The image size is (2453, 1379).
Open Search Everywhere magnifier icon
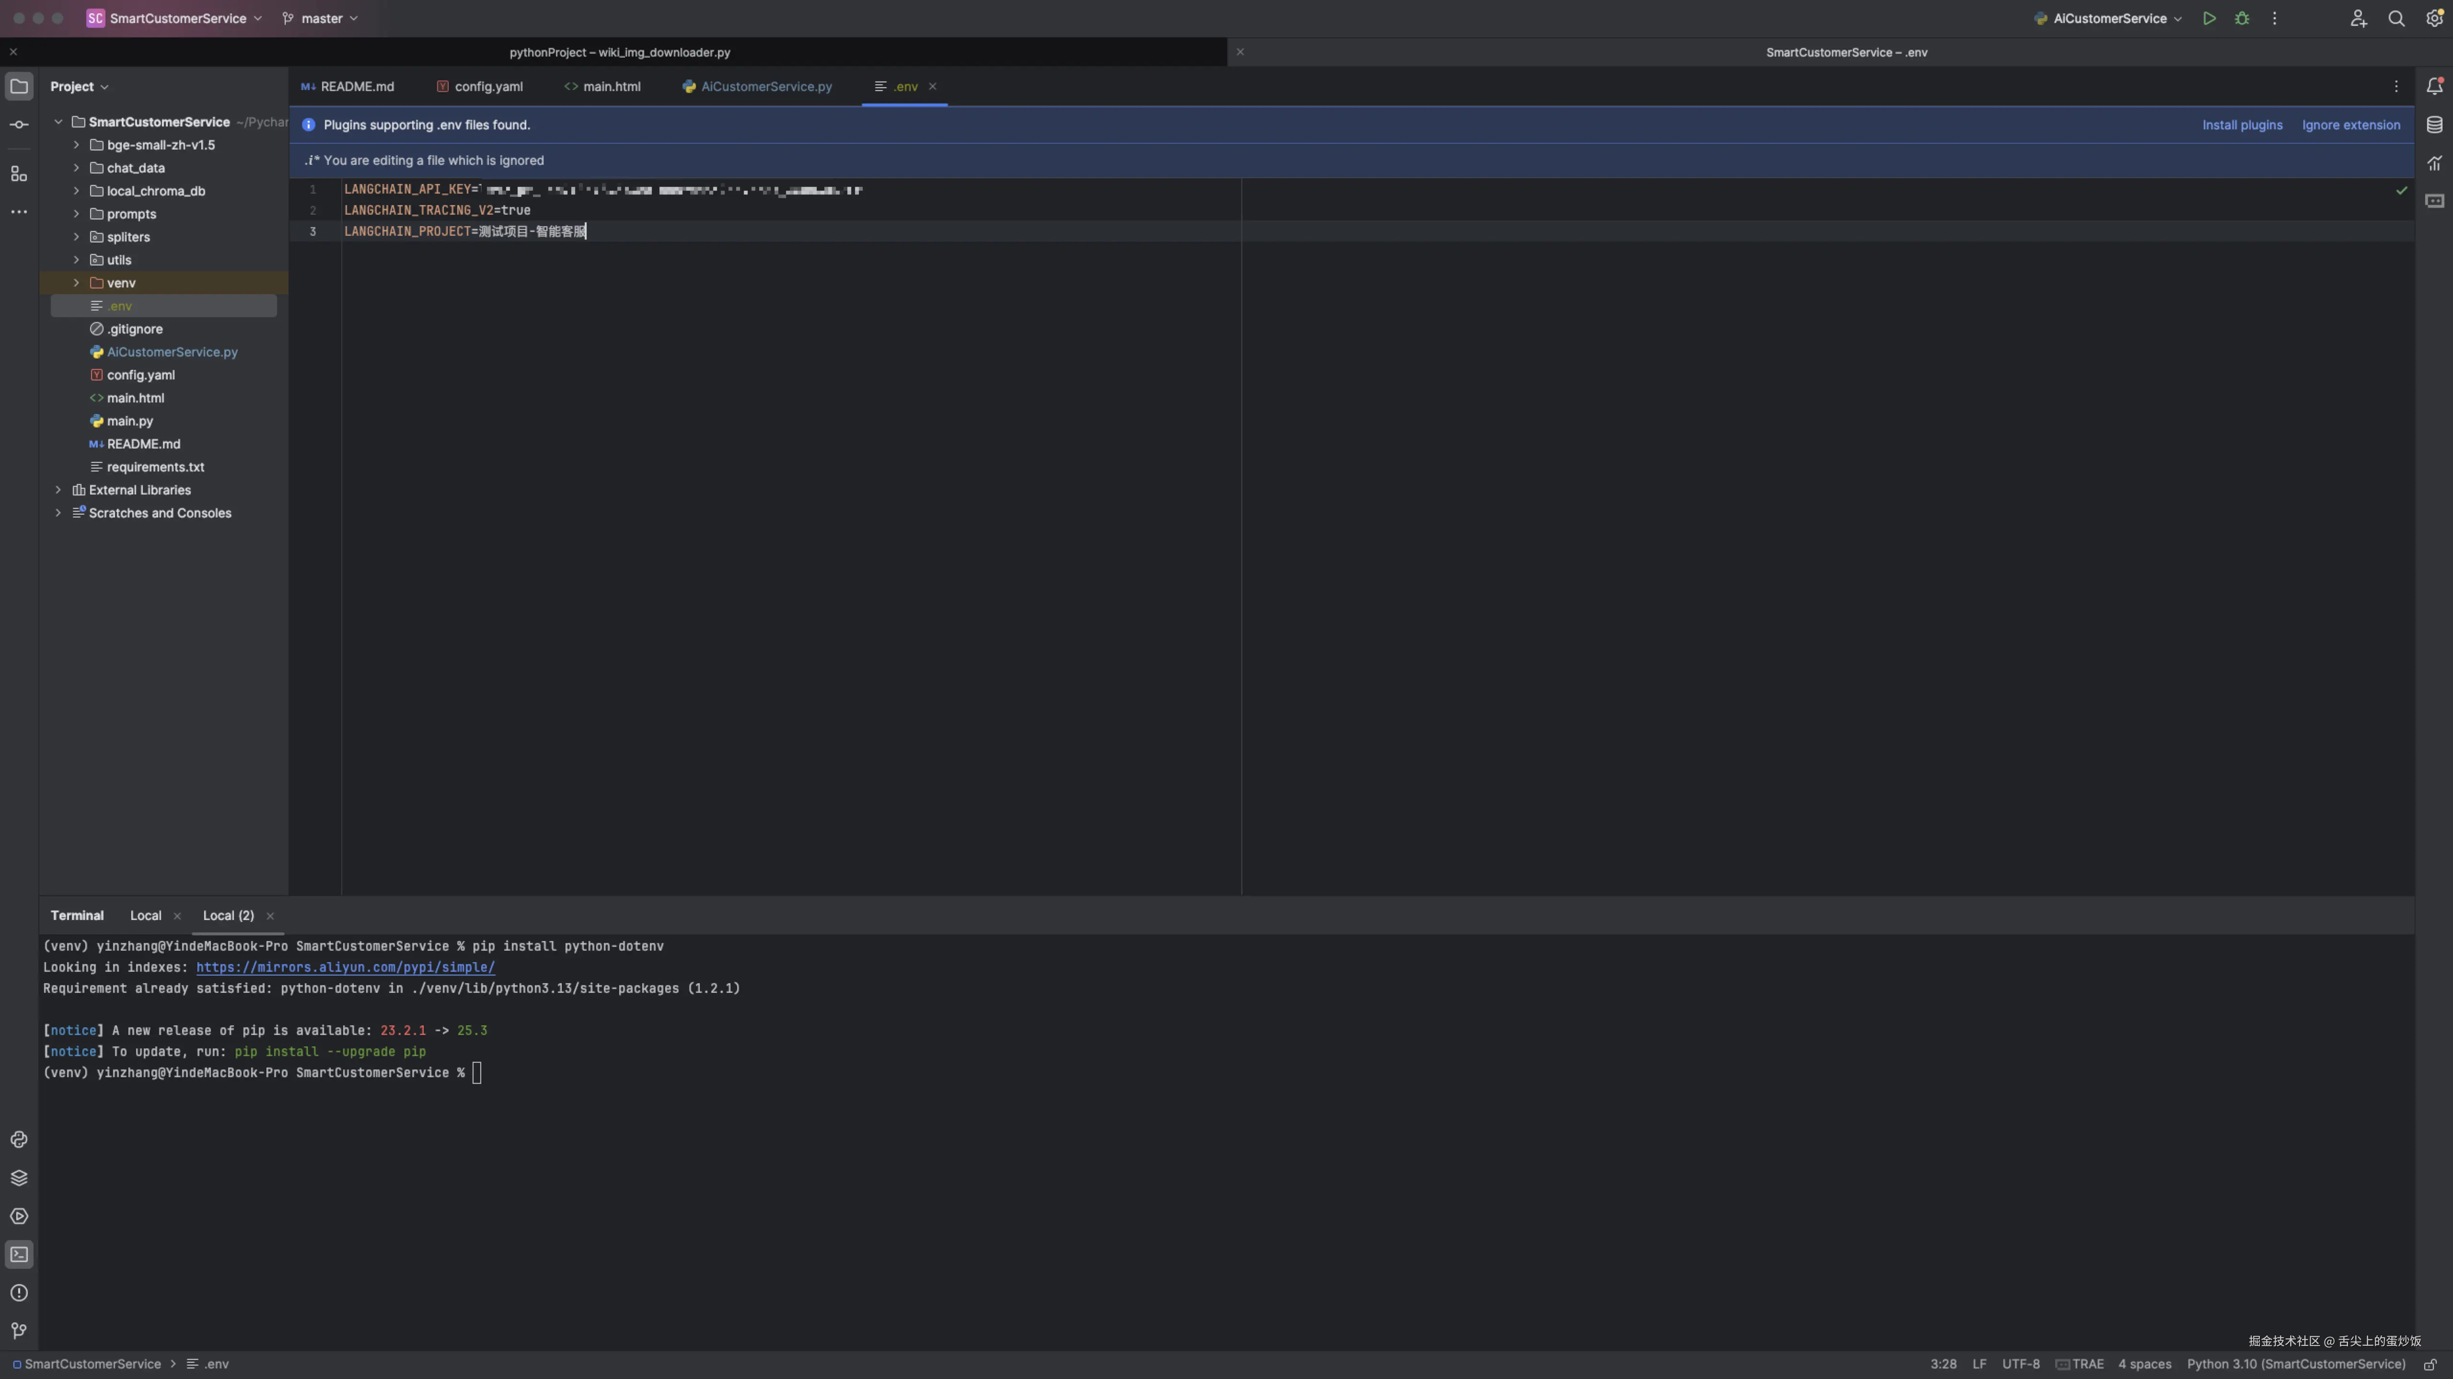pyautogui.click(x=2396, y=18)
